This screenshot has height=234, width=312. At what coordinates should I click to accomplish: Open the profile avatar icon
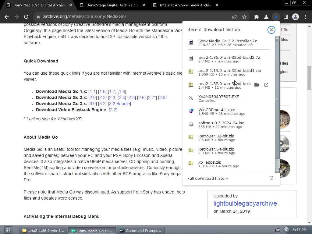pos(296,17)
